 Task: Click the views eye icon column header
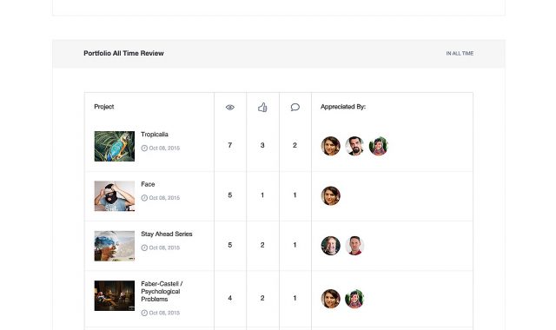pos(230,107)
